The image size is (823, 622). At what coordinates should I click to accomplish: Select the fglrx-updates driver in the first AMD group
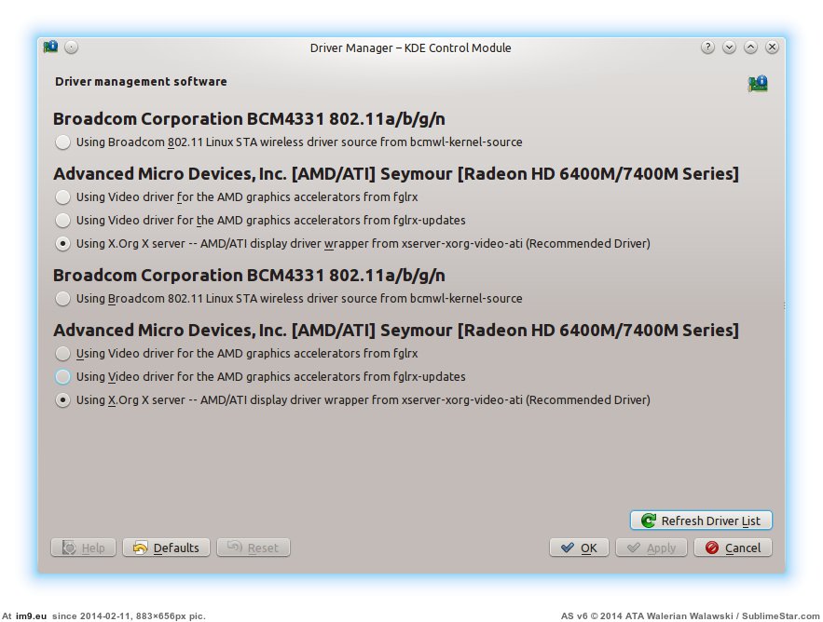coord(62,221)
